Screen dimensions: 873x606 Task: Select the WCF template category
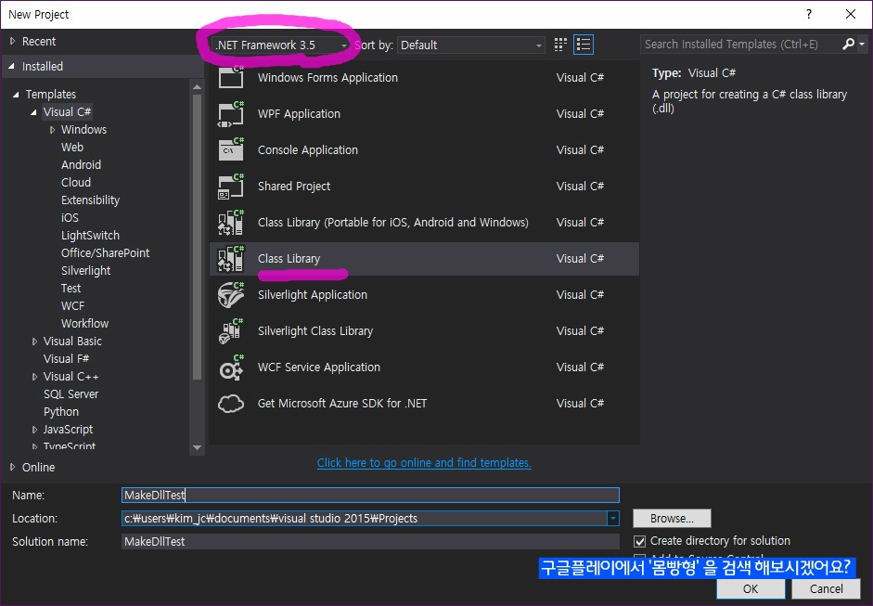[73, 306]
